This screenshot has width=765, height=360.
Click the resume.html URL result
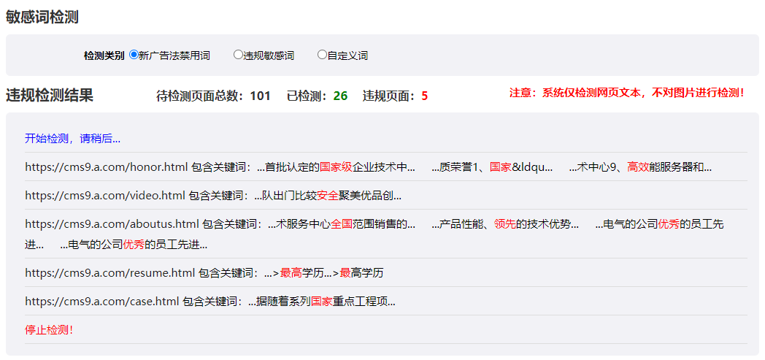click(109, 273)
